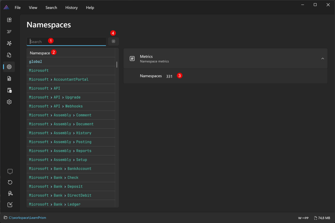This screenshot has width=335, height=223.
Task: Open the document report icon in sidebar
Action: (9, 78)
